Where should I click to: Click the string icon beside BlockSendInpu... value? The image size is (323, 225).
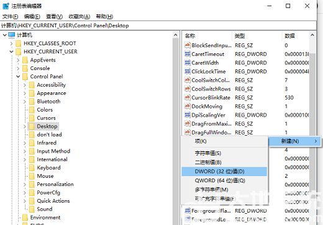[187, 45]
